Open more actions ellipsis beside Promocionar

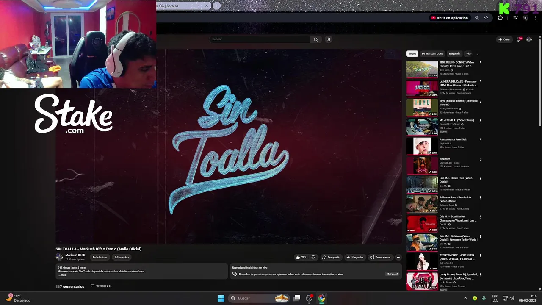point(398,257)
